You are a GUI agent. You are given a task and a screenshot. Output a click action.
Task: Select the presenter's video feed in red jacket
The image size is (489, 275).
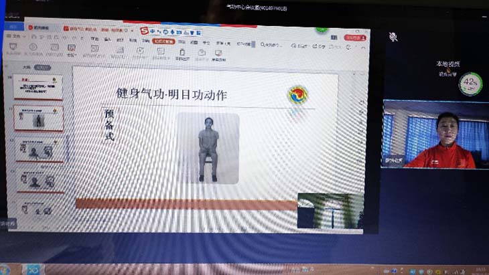point(435,135)
